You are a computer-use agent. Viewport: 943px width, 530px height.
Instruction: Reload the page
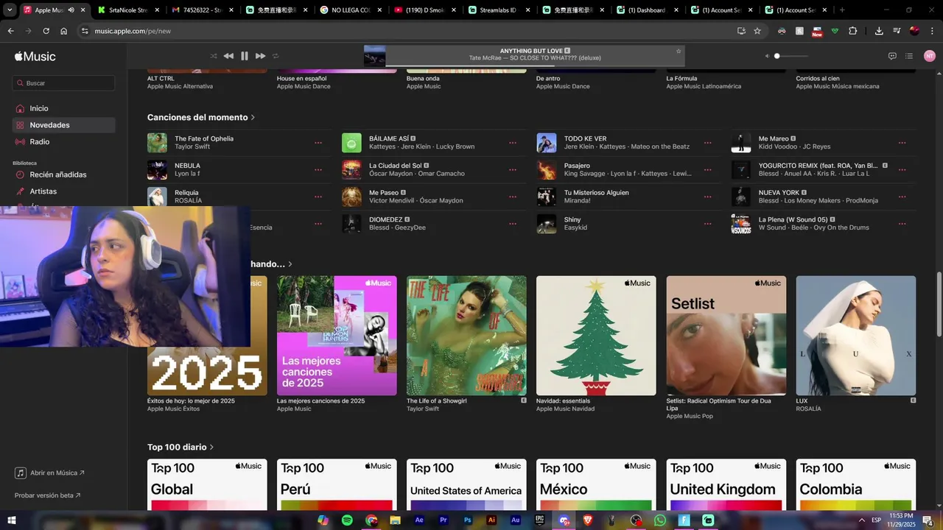coord(46,31)
